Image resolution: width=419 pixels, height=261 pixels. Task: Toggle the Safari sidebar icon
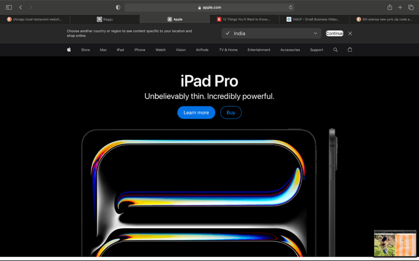click(9, 7)
